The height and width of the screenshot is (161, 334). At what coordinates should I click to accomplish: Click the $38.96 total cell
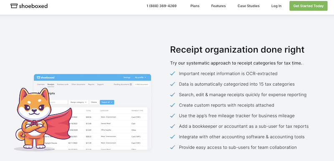pyautogui.click(x=89, y=117)
